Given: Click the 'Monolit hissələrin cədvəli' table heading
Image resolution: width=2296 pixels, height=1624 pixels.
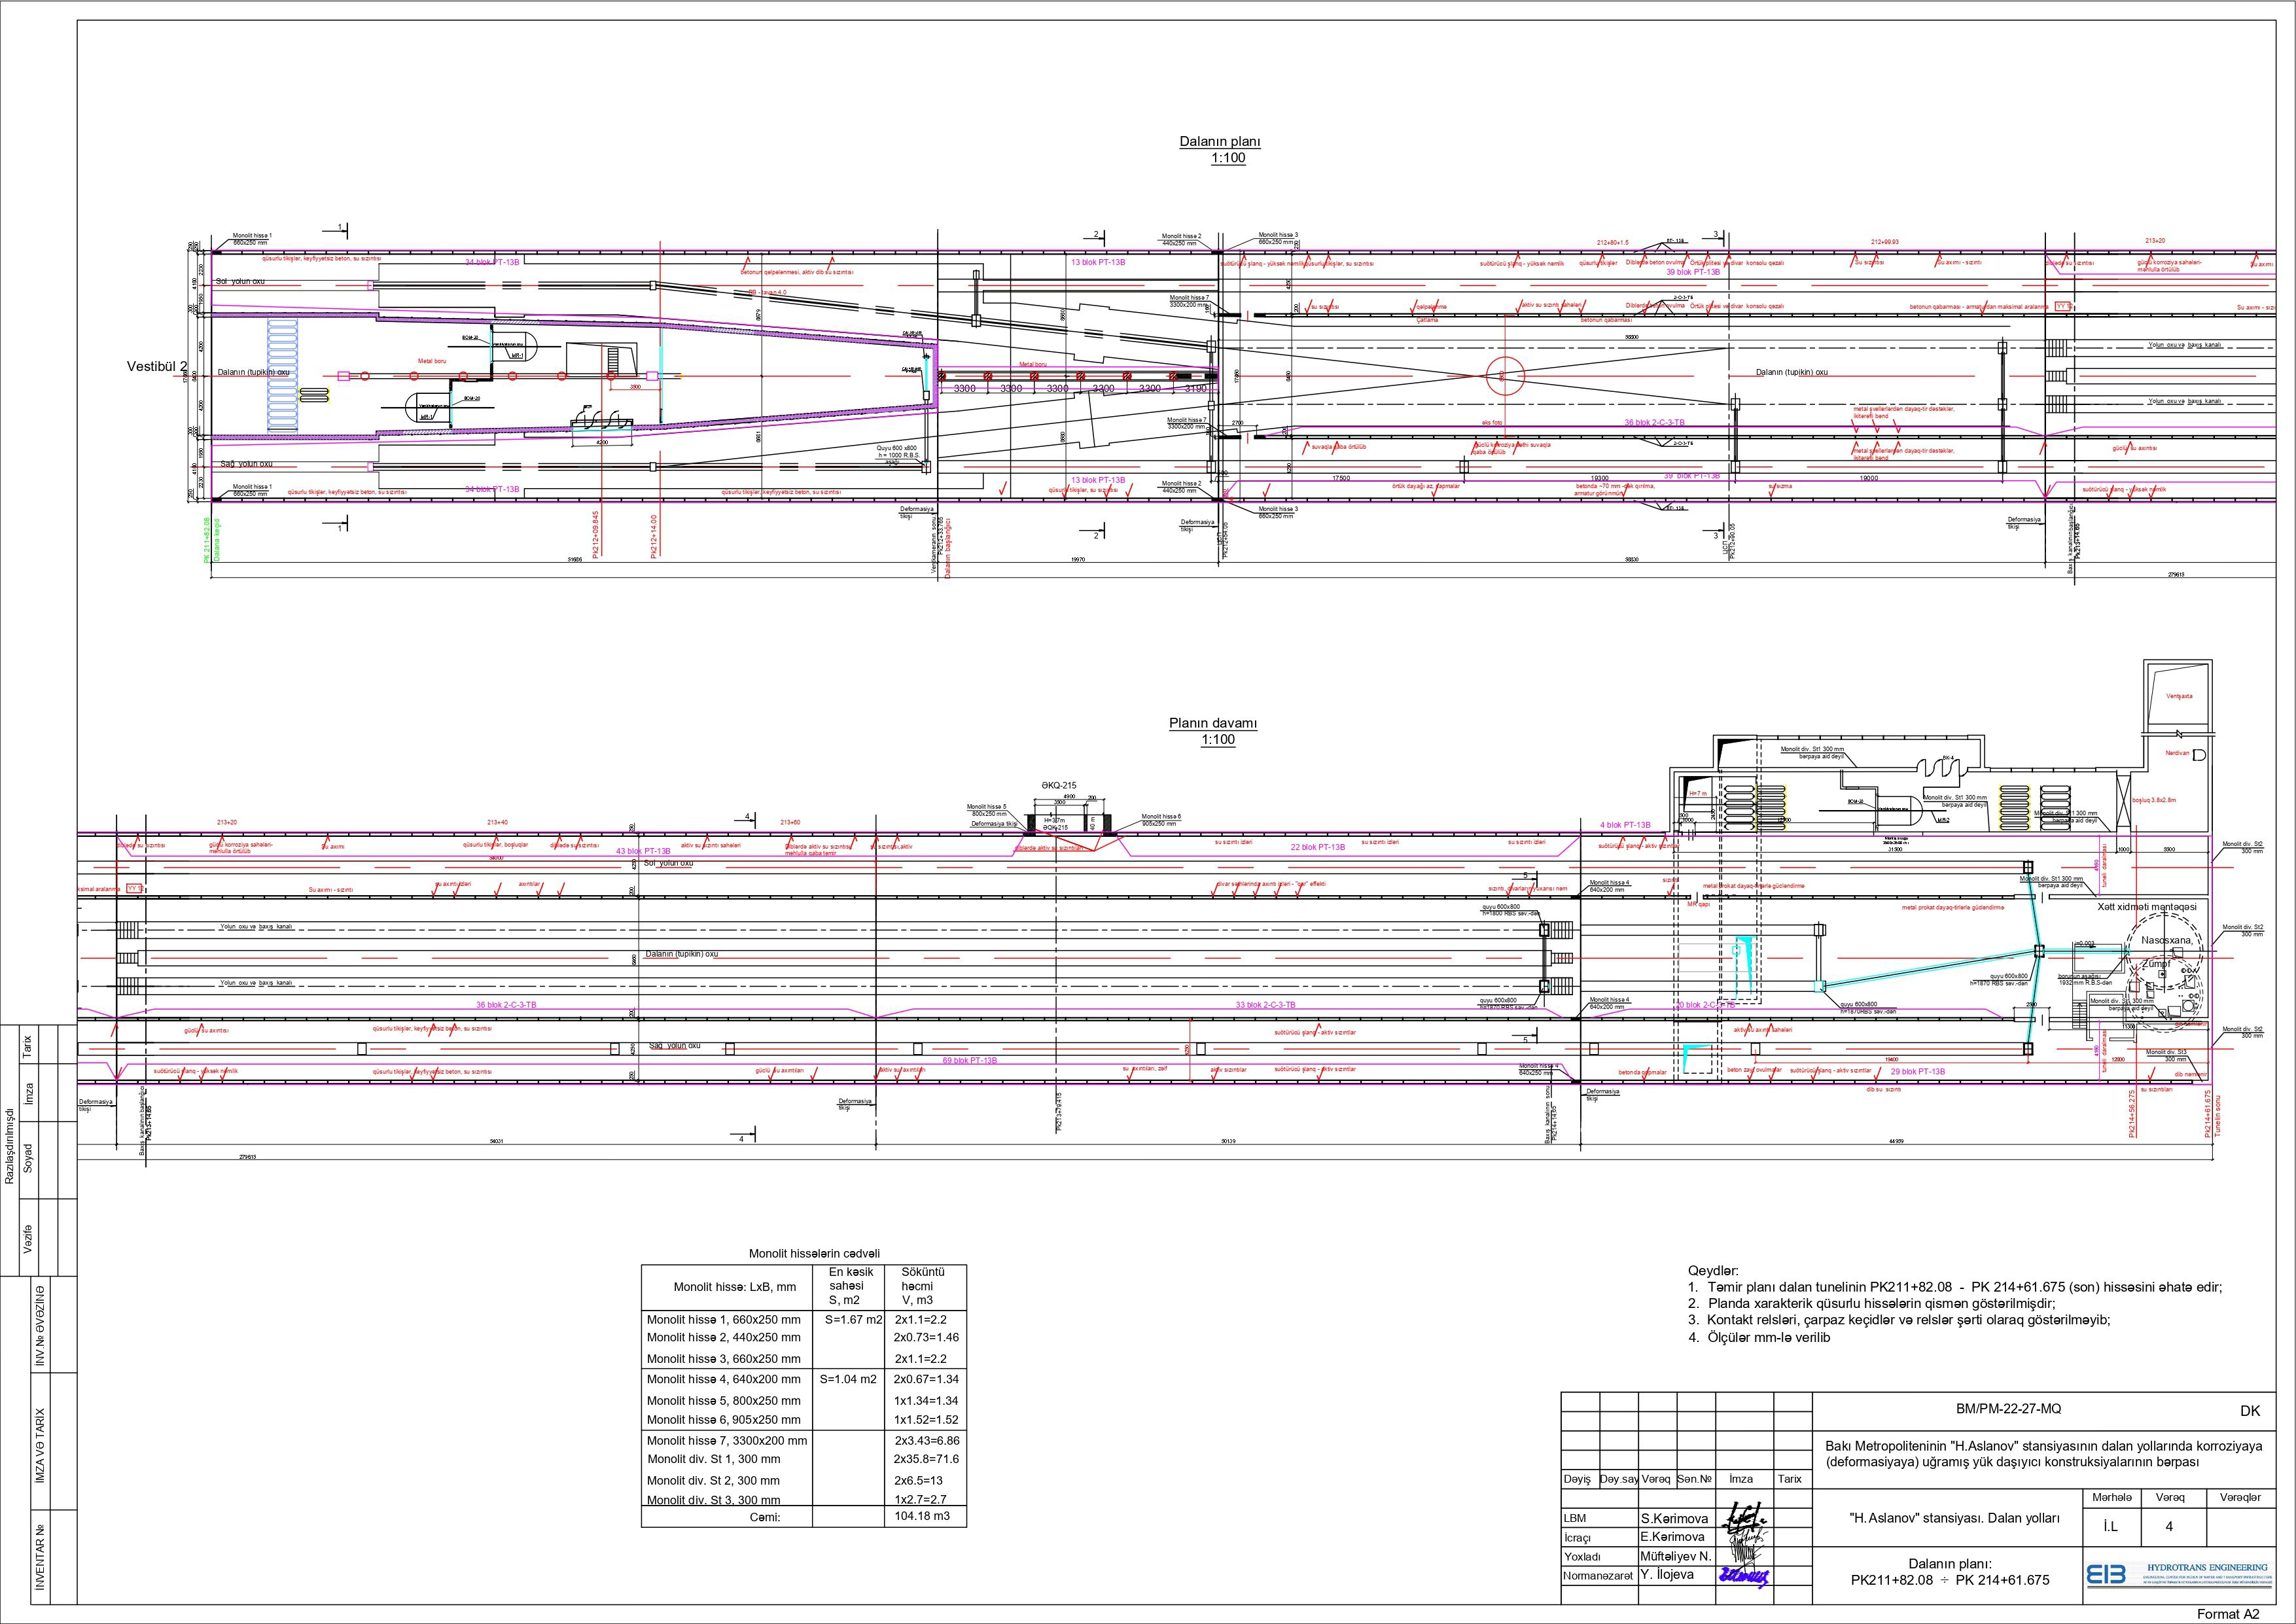Looking at the screenshot, I should click(814, 1254).
